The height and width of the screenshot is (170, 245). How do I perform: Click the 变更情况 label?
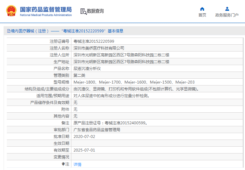pos(61,157)
